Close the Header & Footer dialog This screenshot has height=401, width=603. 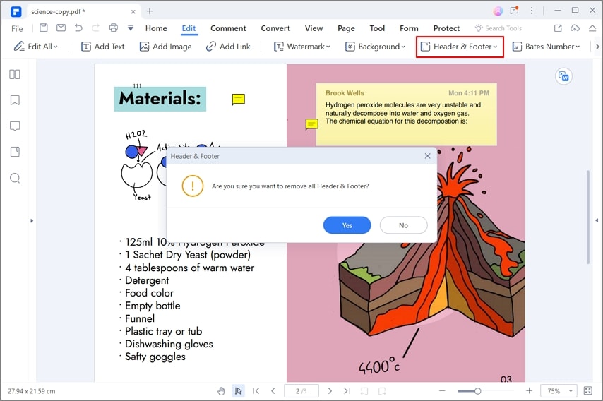(427, 156)
